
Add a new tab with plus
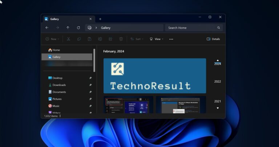click(x=100, y=19)
